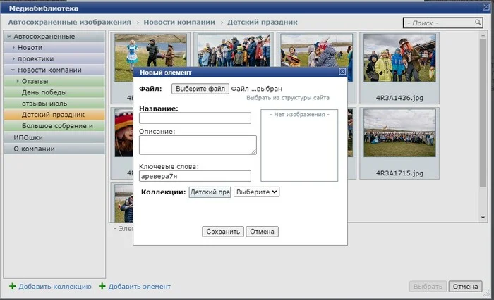Image resolution: width=494 pixels, height=300 pixels.
Task: Click the Описание textarea resize grip
Action: coord(254,152)
